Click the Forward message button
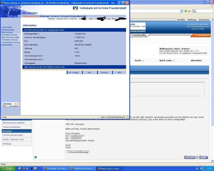214x171 pixels. (x=190, y=157)
